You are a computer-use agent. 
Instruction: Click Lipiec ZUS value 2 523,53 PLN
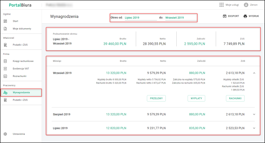pyautogui.click(x=235, y=128)
